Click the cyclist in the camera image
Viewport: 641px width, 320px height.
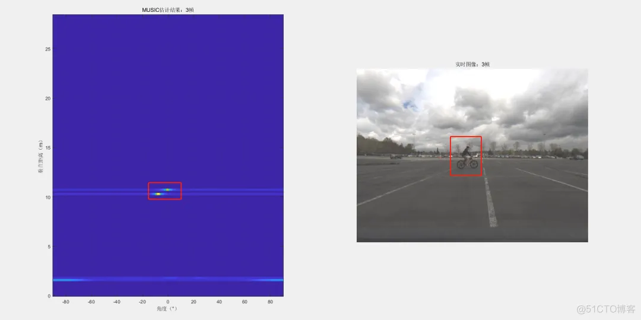[467, 158]
